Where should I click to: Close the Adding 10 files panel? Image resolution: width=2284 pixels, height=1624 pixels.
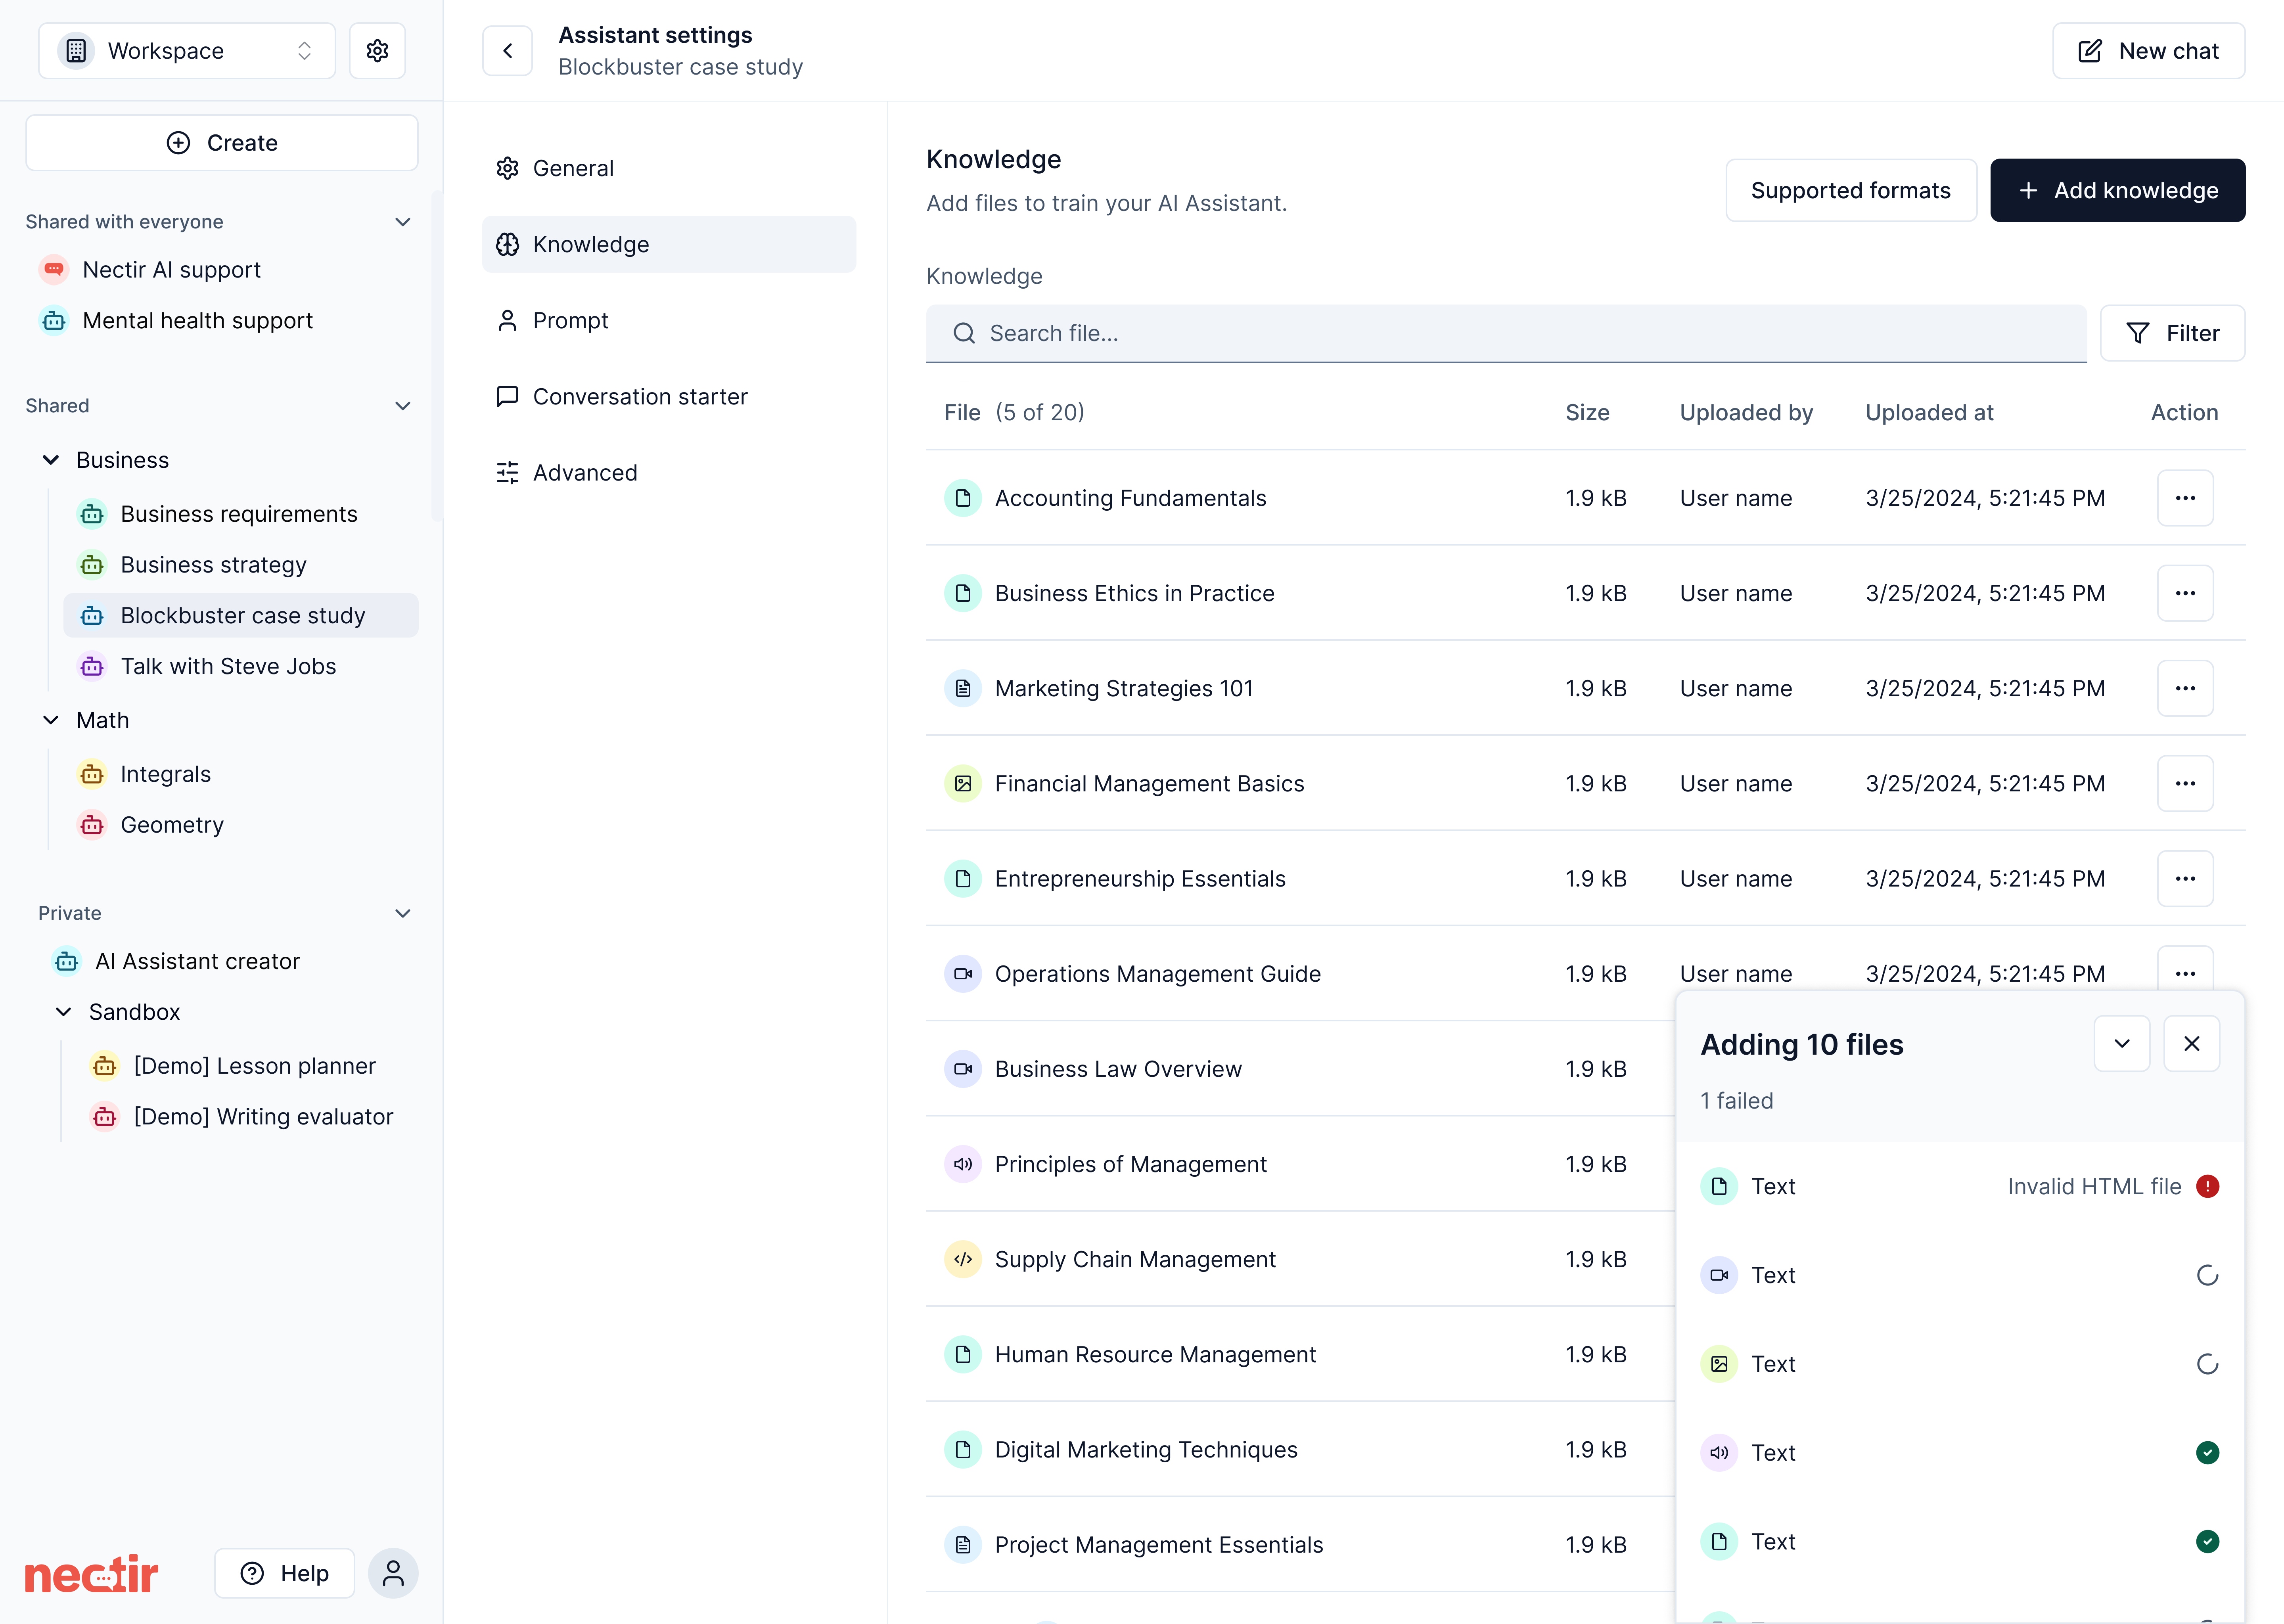[x=2192, y=1043]
